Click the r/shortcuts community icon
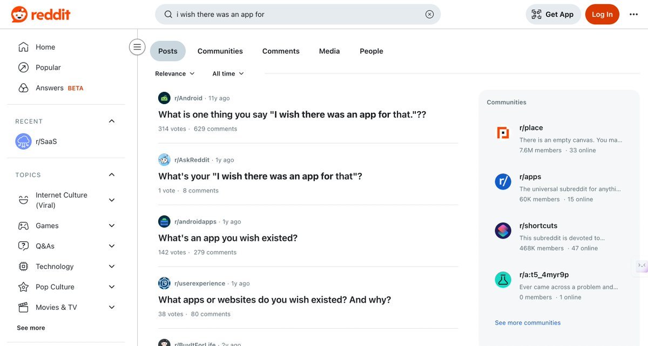The width and height of the screenshot is (648, 346). tap(503, 231)
